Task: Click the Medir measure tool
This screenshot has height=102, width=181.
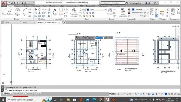Action: (x=162, y=12)
